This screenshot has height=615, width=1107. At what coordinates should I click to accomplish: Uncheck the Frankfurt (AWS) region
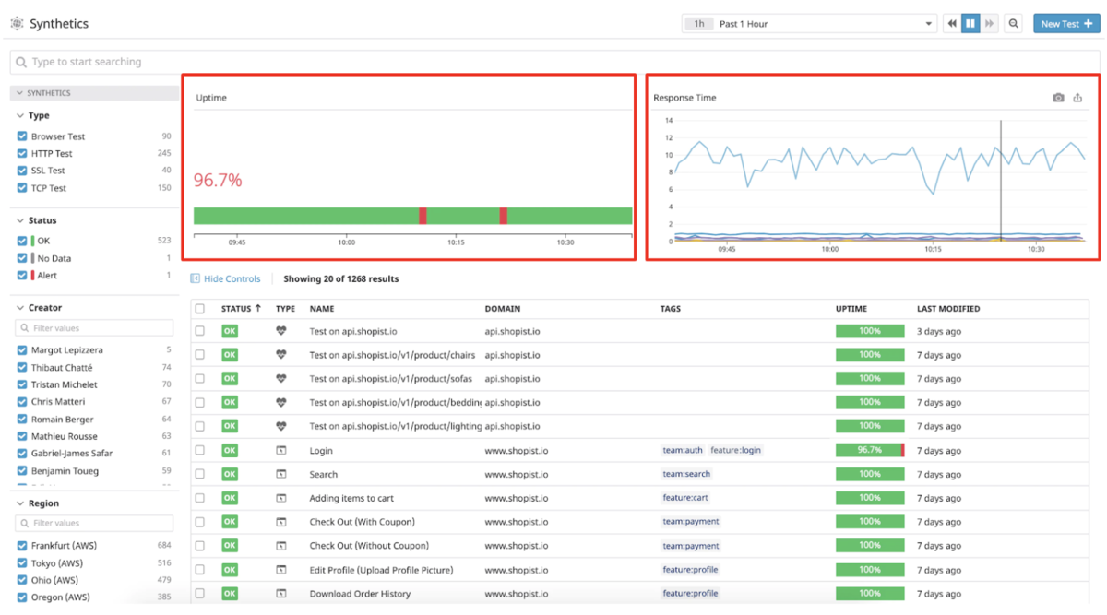tap(22, 546)
